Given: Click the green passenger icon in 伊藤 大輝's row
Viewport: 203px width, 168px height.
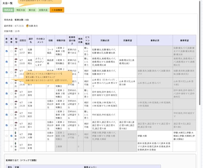Looking at the screenshot, I should pos(15,133).
